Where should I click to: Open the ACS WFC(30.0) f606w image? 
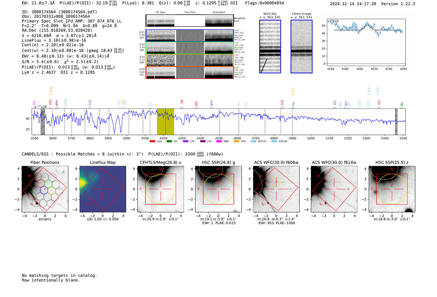pos(276,189)
